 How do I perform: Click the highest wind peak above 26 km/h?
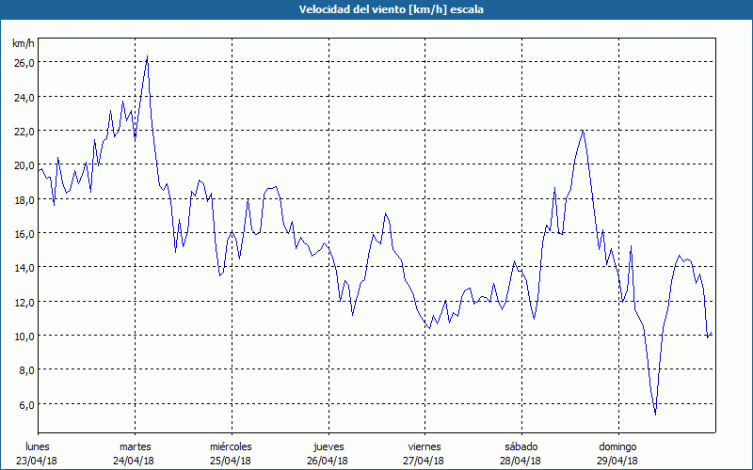(x=147, y=56)
